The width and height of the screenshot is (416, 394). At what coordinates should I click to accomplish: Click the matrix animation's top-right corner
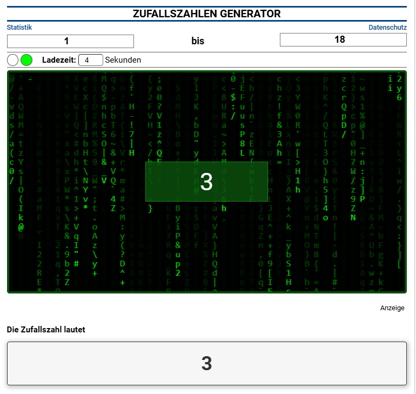403,74
